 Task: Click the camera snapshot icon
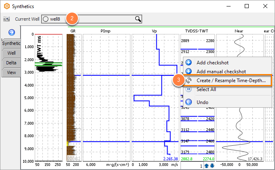pos(6,19)
